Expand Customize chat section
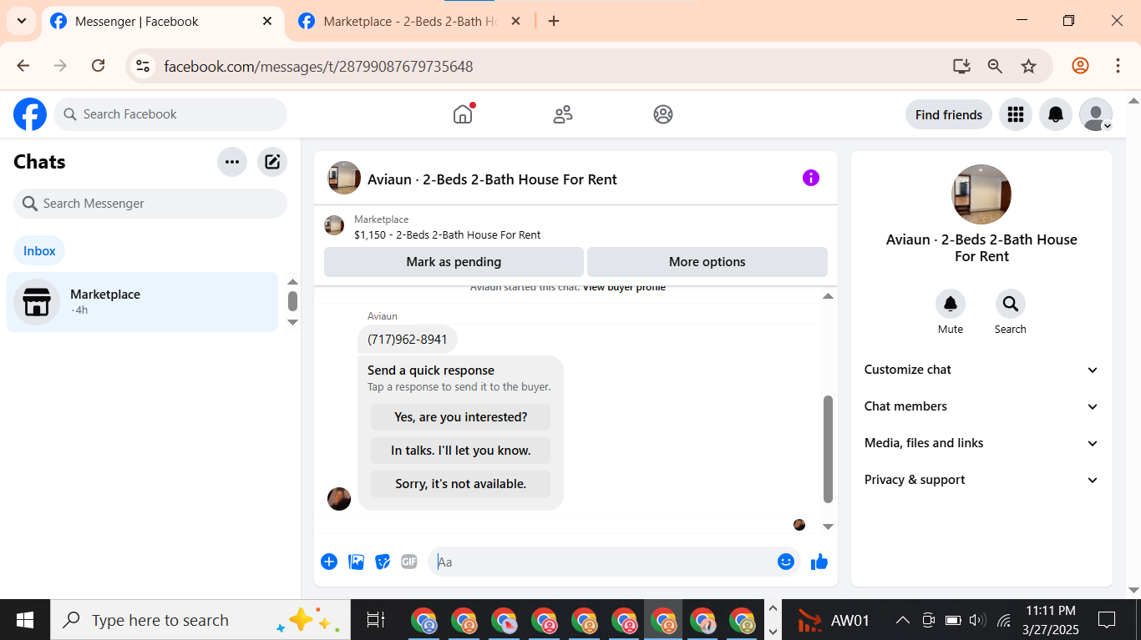The width and height of the screenshot is (1141, 640). click(x=981, y=370)
